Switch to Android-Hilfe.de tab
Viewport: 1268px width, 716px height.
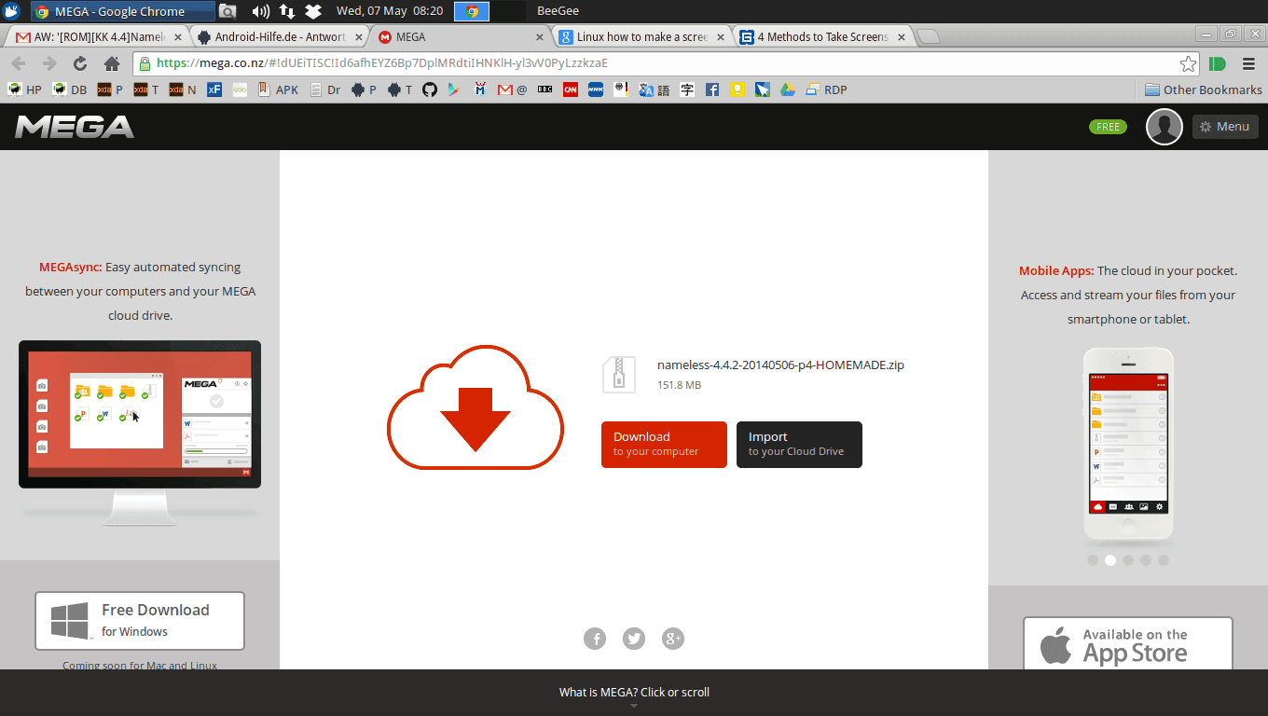[x=278, y=37]
